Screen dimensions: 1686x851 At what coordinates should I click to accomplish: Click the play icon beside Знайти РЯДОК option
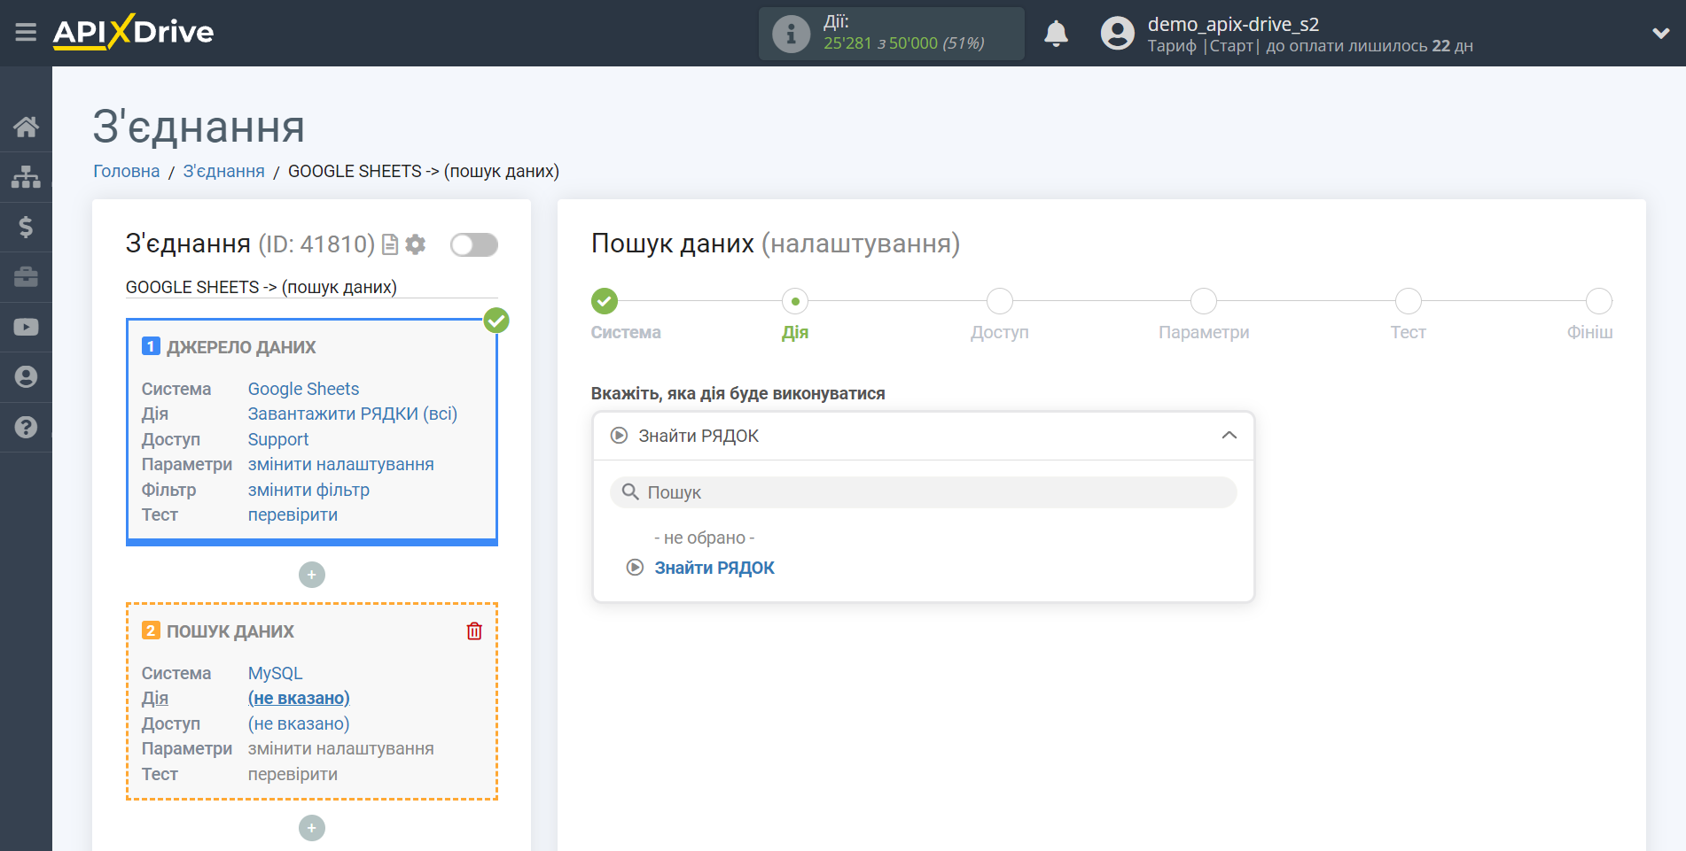[635, 568]
